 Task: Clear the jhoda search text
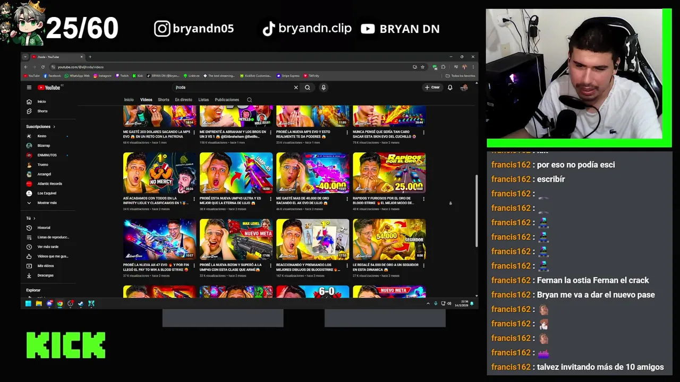point(296,88)
